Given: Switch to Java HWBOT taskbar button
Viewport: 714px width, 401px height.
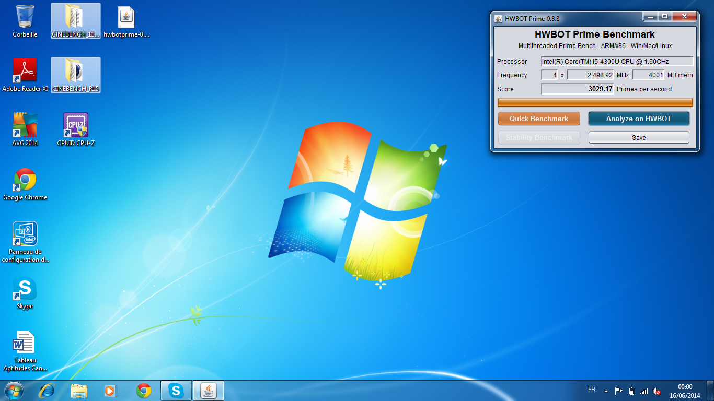Looking at the screenshot, I should 209,391.
